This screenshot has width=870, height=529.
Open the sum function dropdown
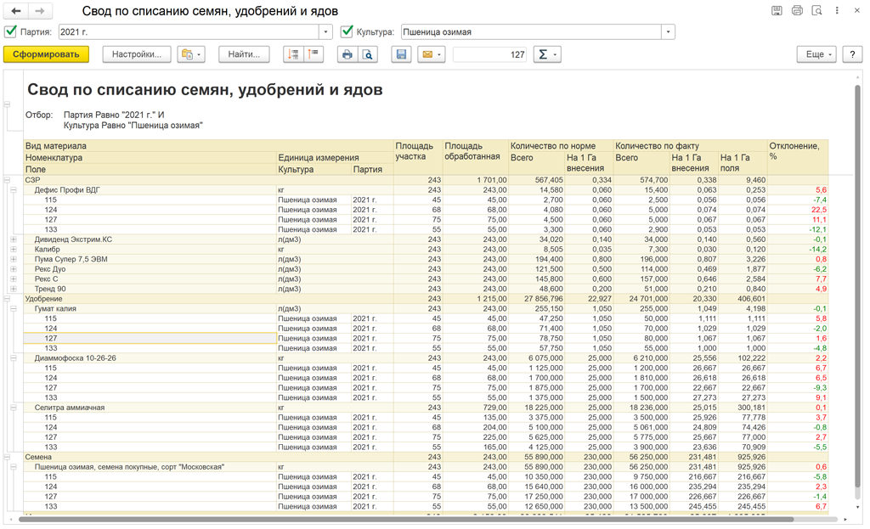point(546,54)
